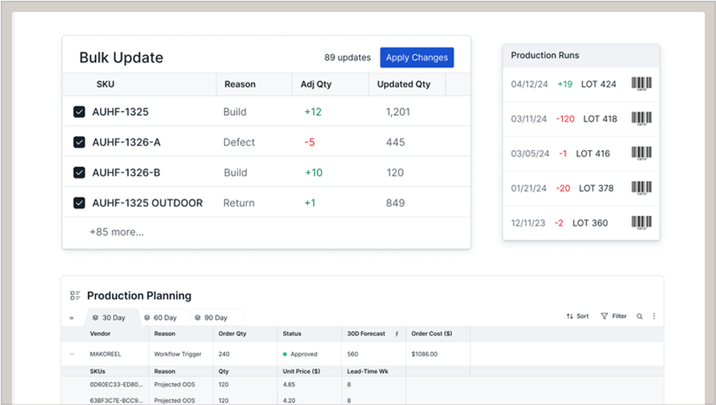
Task: Open the barcode for LOT 378
Action: tap(642, 188)
